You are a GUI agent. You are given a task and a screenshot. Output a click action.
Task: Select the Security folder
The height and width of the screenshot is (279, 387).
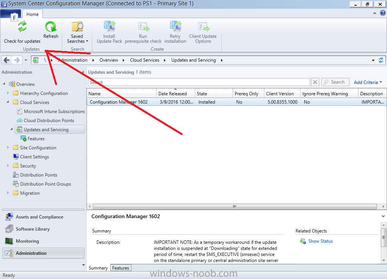tap(28, 166)
